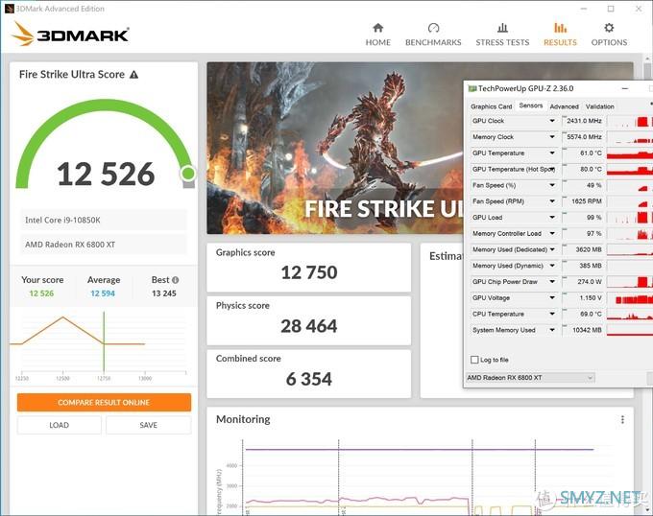Open the Benchmarks gauge icon

point(433,28)
